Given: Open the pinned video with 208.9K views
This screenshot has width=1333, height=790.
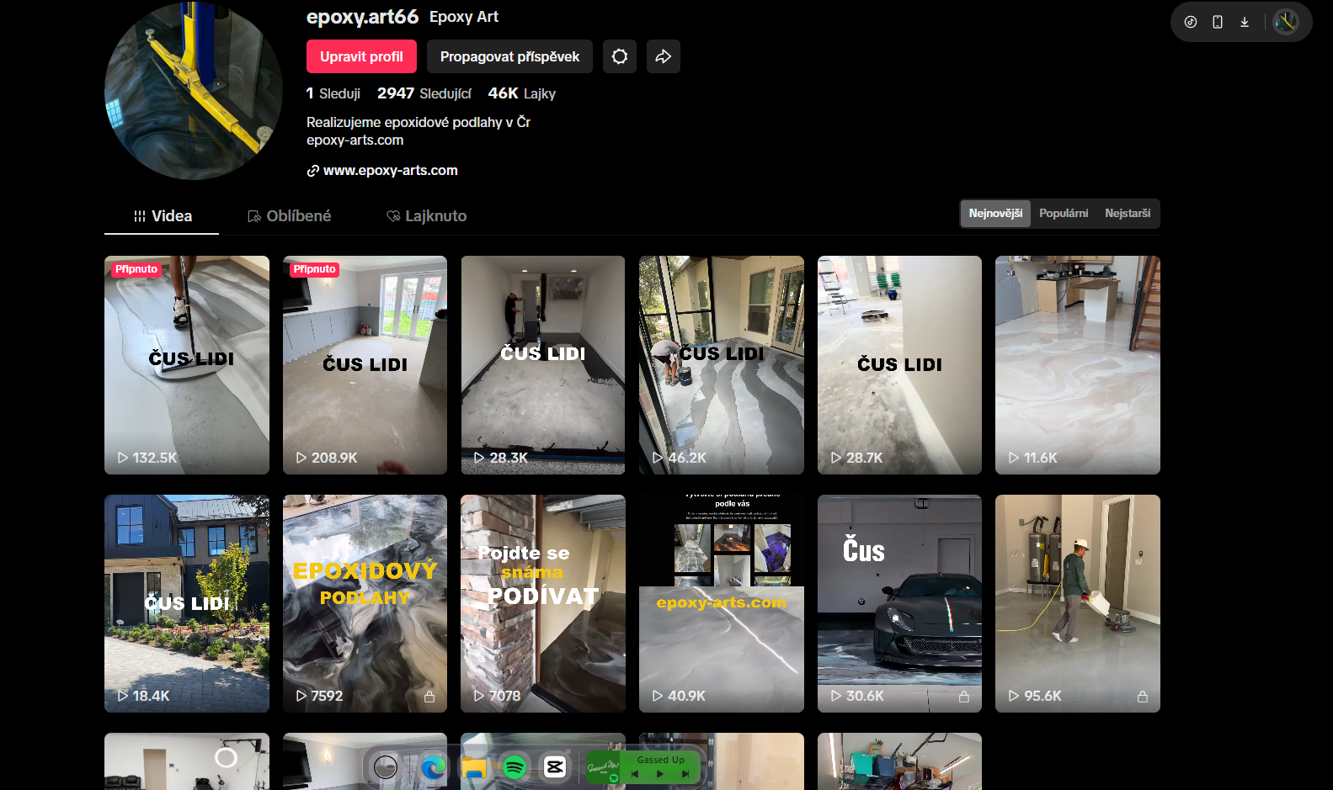Looking at the screenshot, I should pyautogui.click(x=365, y=365).
